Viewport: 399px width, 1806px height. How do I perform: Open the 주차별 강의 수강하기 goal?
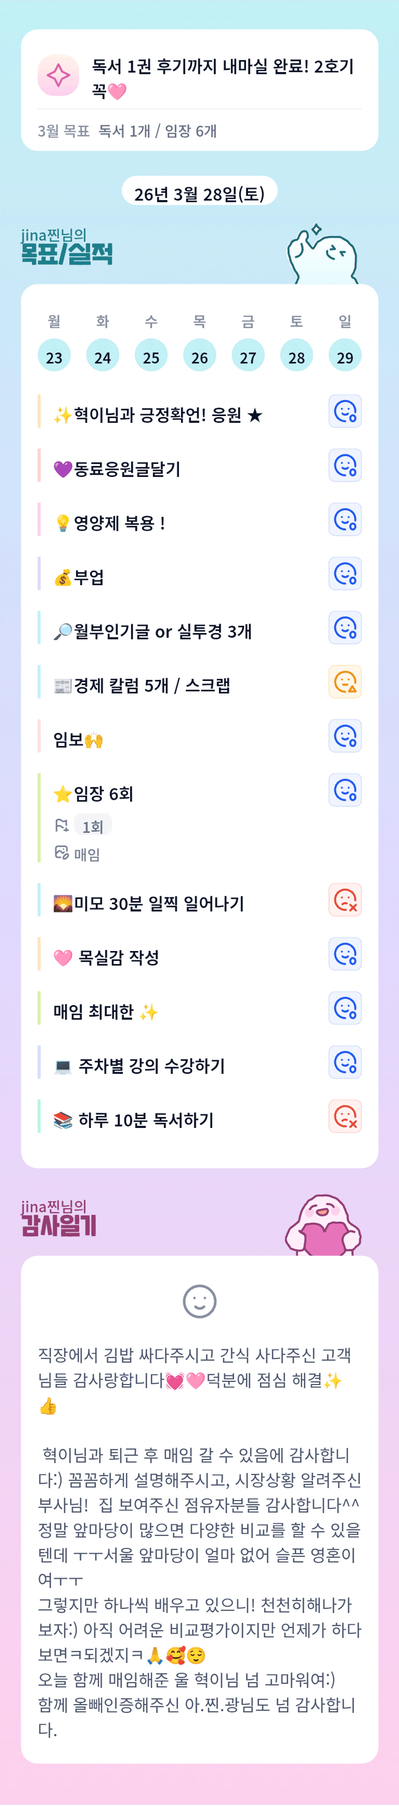151,1066
